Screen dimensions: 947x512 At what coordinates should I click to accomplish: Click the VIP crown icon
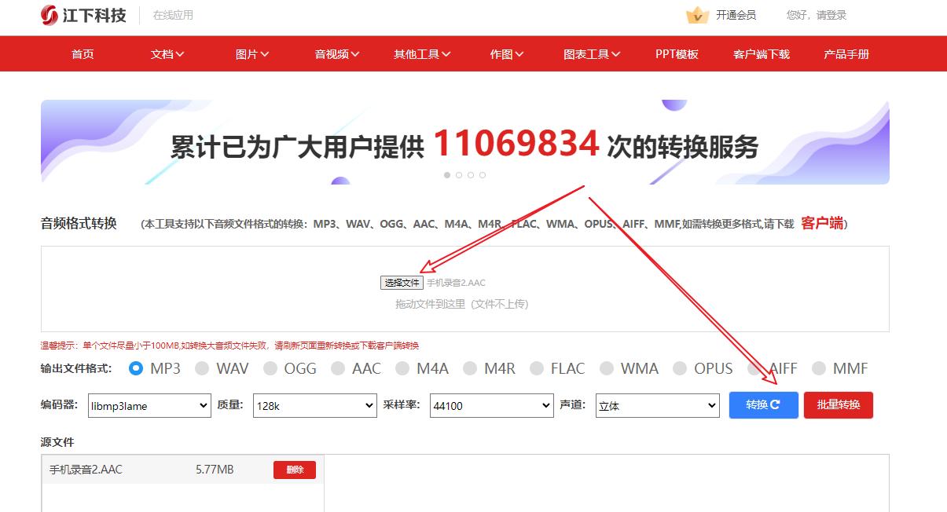[x=697, y=15]
